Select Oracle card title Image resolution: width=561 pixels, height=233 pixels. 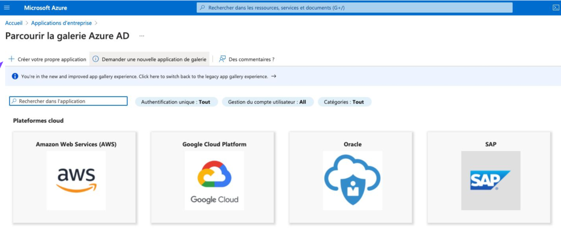[353, 144]
